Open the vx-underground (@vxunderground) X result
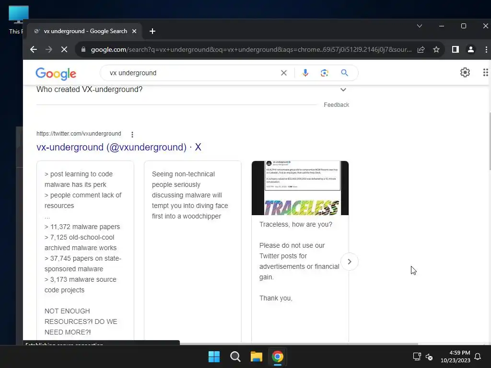Viewport: 491px width, 368px height. tap(119, 147)
